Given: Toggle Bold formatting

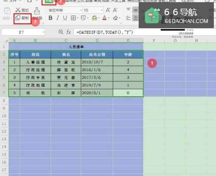Looking at the screenshot, I should point(51,18).
